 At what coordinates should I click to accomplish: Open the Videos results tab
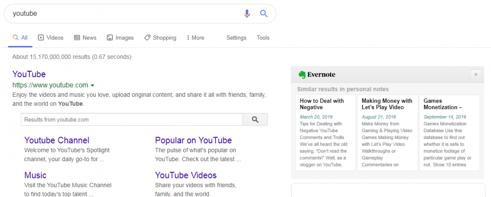pos(51,38)
